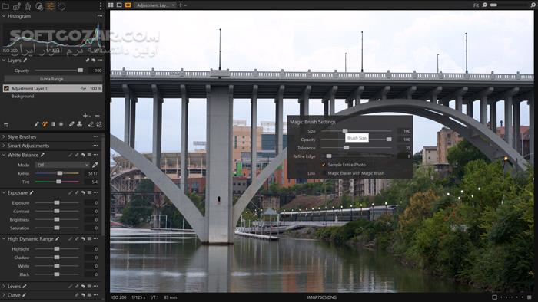The width and height of the screenshot is (538, 302).
Task: Click the Fit zoom label
Action: [476, 5]
